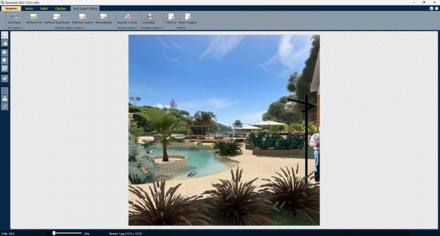This screenshot has width=440, height=236.
Task: Switch to the Início tab
Action: pyautogui.click(x=29, y=9)
